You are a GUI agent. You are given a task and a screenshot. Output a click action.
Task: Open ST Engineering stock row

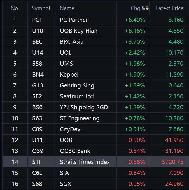(95, 118)
